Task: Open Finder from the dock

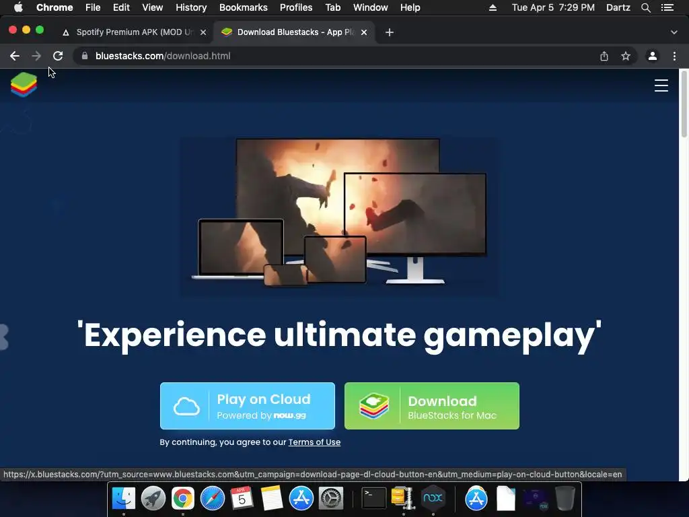Action: [124, 498]
